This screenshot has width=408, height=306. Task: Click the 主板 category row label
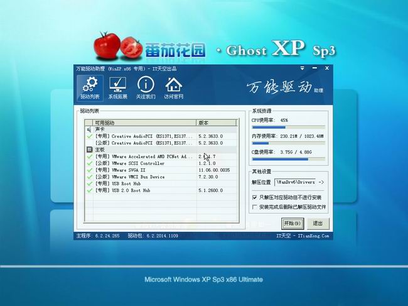(x=100, y=150)
